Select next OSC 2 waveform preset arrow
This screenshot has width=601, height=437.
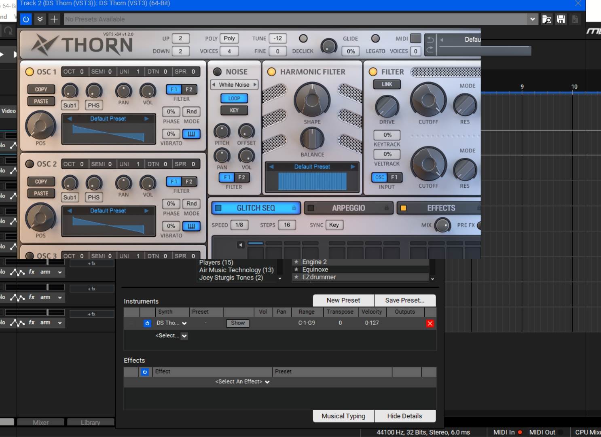(146, 211)
